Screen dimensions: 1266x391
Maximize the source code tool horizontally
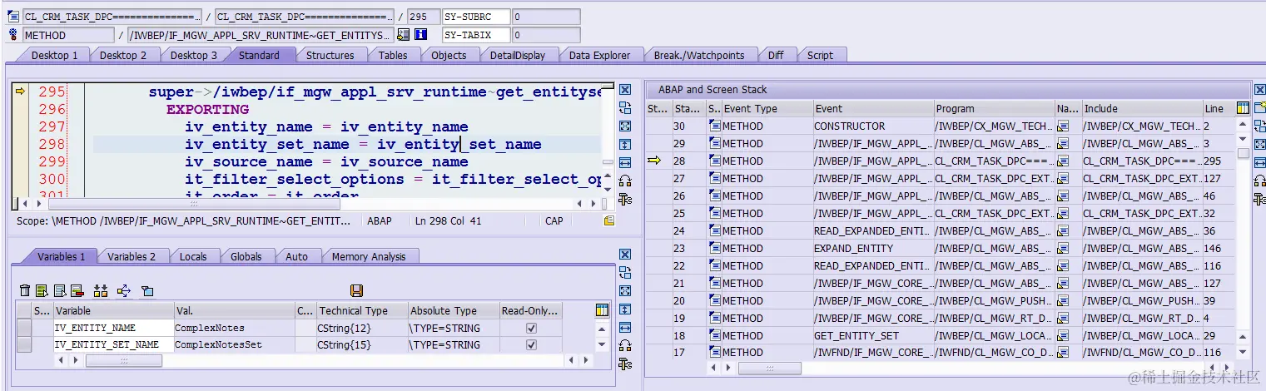click(625, 162)
